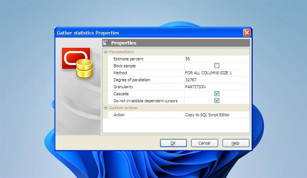Collapse the Parameters section
This screenshot has width=307, height=178.
(105, 52)
